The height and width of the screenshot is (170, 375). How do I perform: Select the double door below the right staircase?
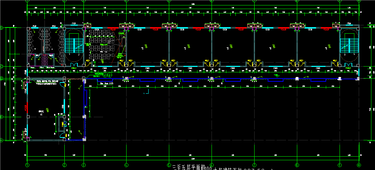click(x=349, y=65)
